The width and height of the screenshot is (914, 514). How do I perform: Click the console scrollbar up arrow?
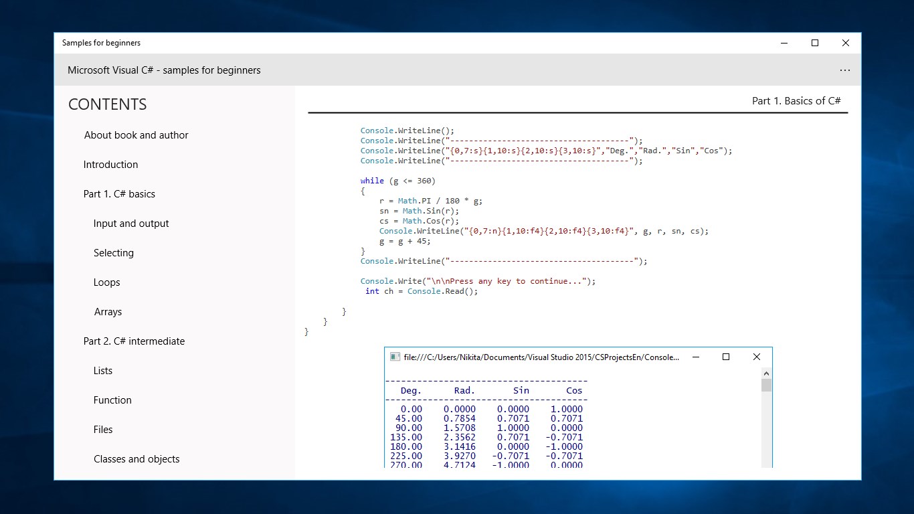click(x=767, y=373)
